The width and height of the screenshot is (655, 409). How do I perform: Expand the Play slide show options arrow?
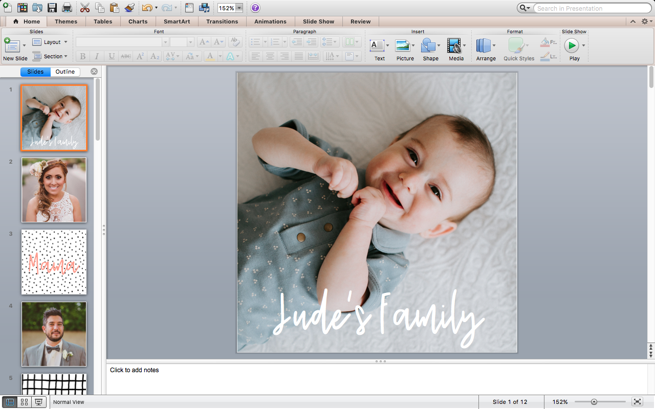[583, 46]
